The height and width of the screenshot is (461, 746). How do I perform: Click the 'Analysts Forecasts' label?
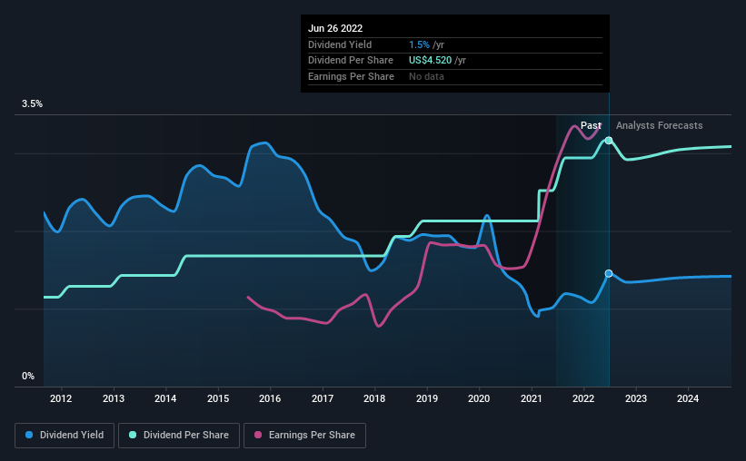coord(659,125)
